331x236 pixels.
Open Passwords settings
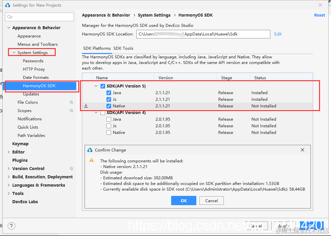click(33, 61)
